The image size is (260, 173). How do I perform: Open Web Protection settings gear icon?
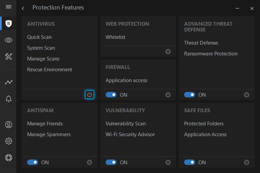[x=168, y=51]
